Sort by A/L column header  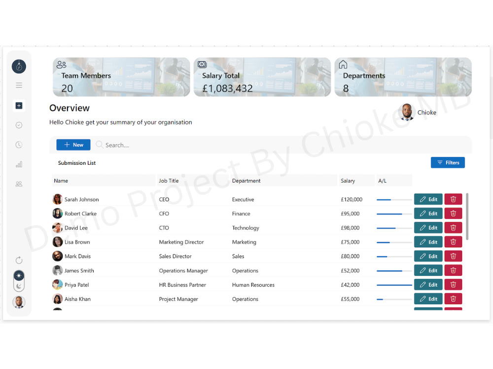point(394,181)
